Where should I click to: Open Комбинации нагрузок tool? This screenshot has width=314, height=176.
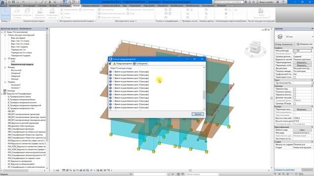pyautogui.click(x=52, y=13)
